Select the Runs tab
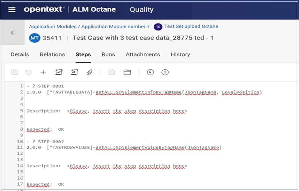This screenshot has height=191, width=299. pos(108,54)
